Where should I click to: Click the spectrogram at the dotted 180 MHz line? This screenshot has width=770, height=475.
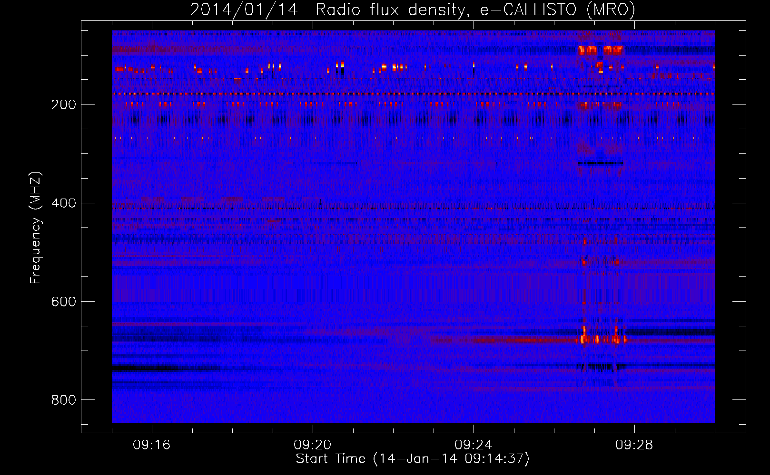point(413,94)
